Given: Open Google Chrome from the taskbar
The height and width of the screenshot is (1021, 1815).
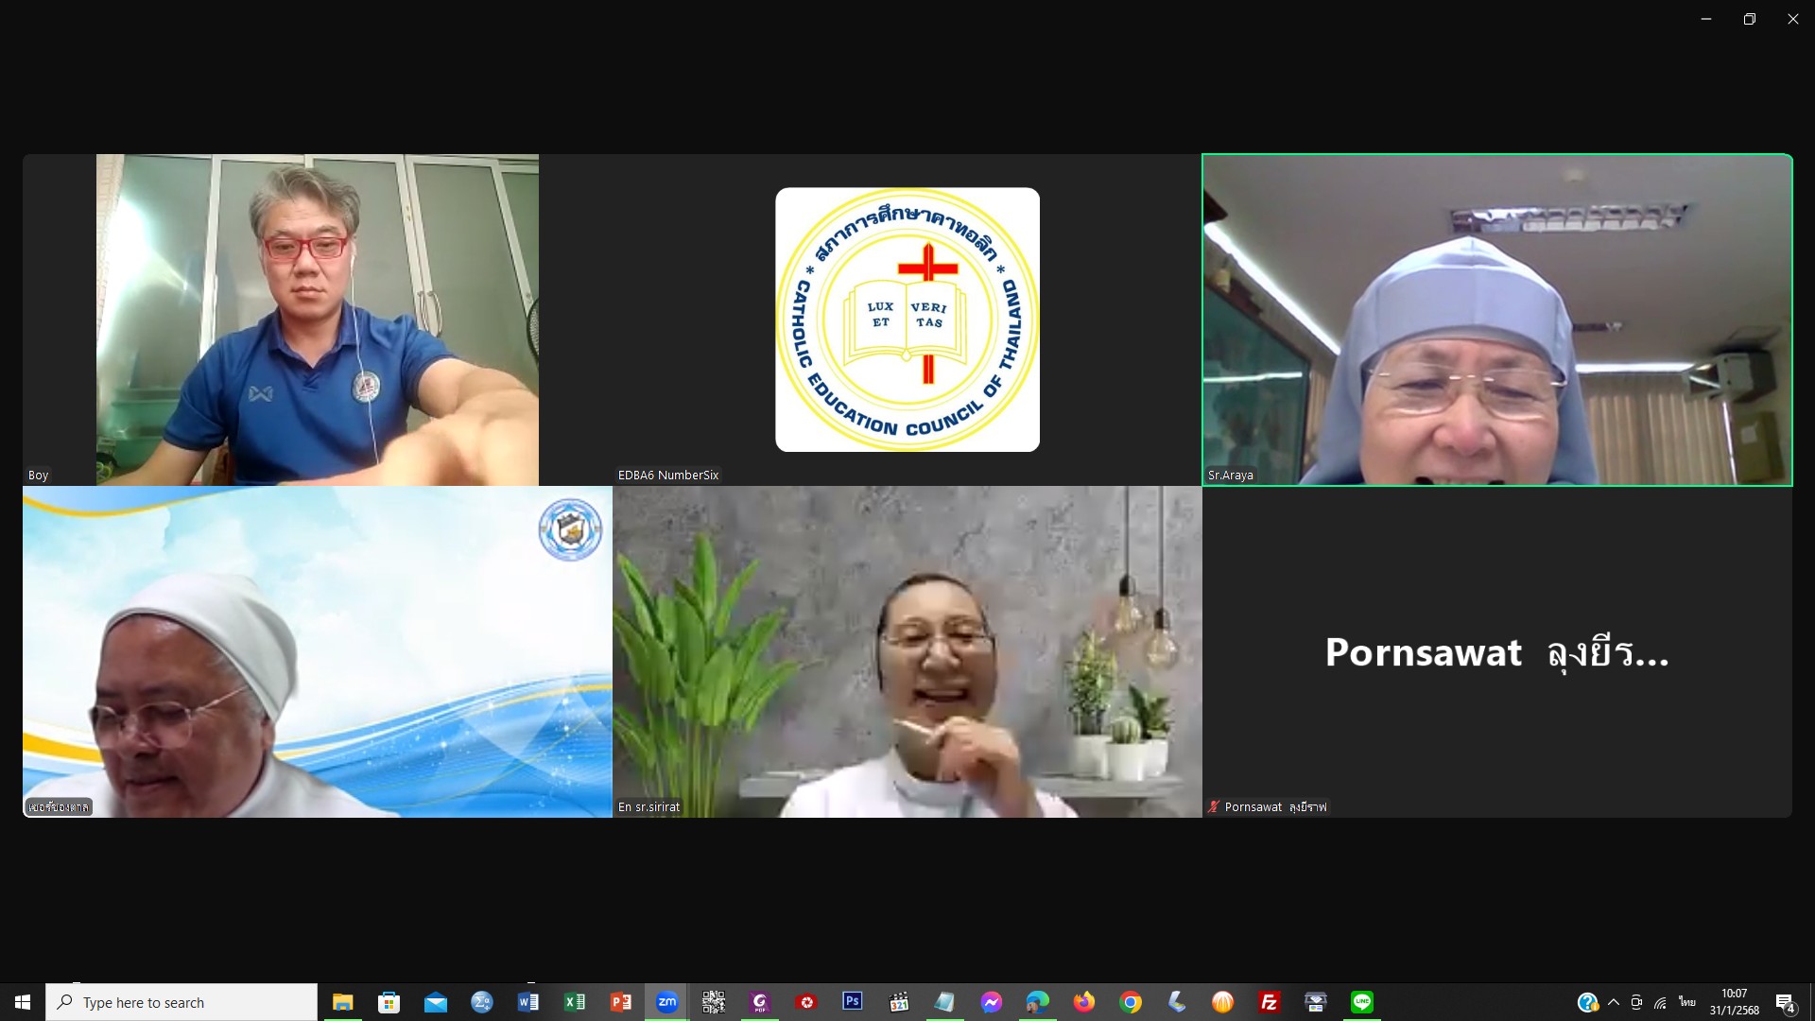Looking at the screenshot, I should [1130, 1002].
